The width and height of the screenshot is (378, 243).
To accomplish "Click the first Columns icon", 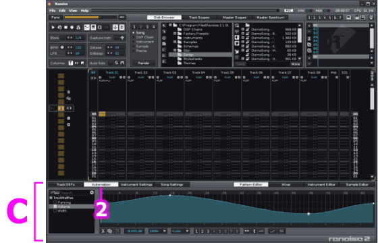I will pyautogui.click(x=71, y=63).
